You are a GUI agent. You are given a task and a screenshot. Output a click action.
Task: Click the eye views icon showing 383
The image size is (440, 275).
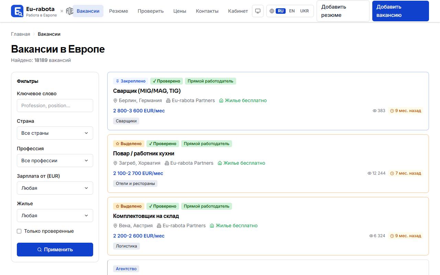[x=375, y=111]
